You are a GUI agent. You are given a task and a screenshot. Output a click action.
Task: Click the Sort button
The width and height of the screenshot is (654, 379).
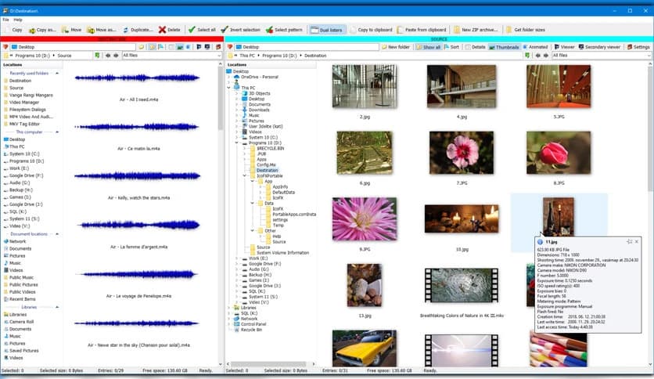(x=451, y=47)
